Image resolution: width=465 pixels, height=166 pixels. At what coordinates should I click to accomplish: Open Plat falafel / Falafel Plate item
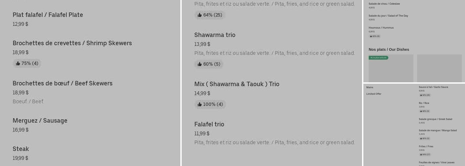point(48,15)
